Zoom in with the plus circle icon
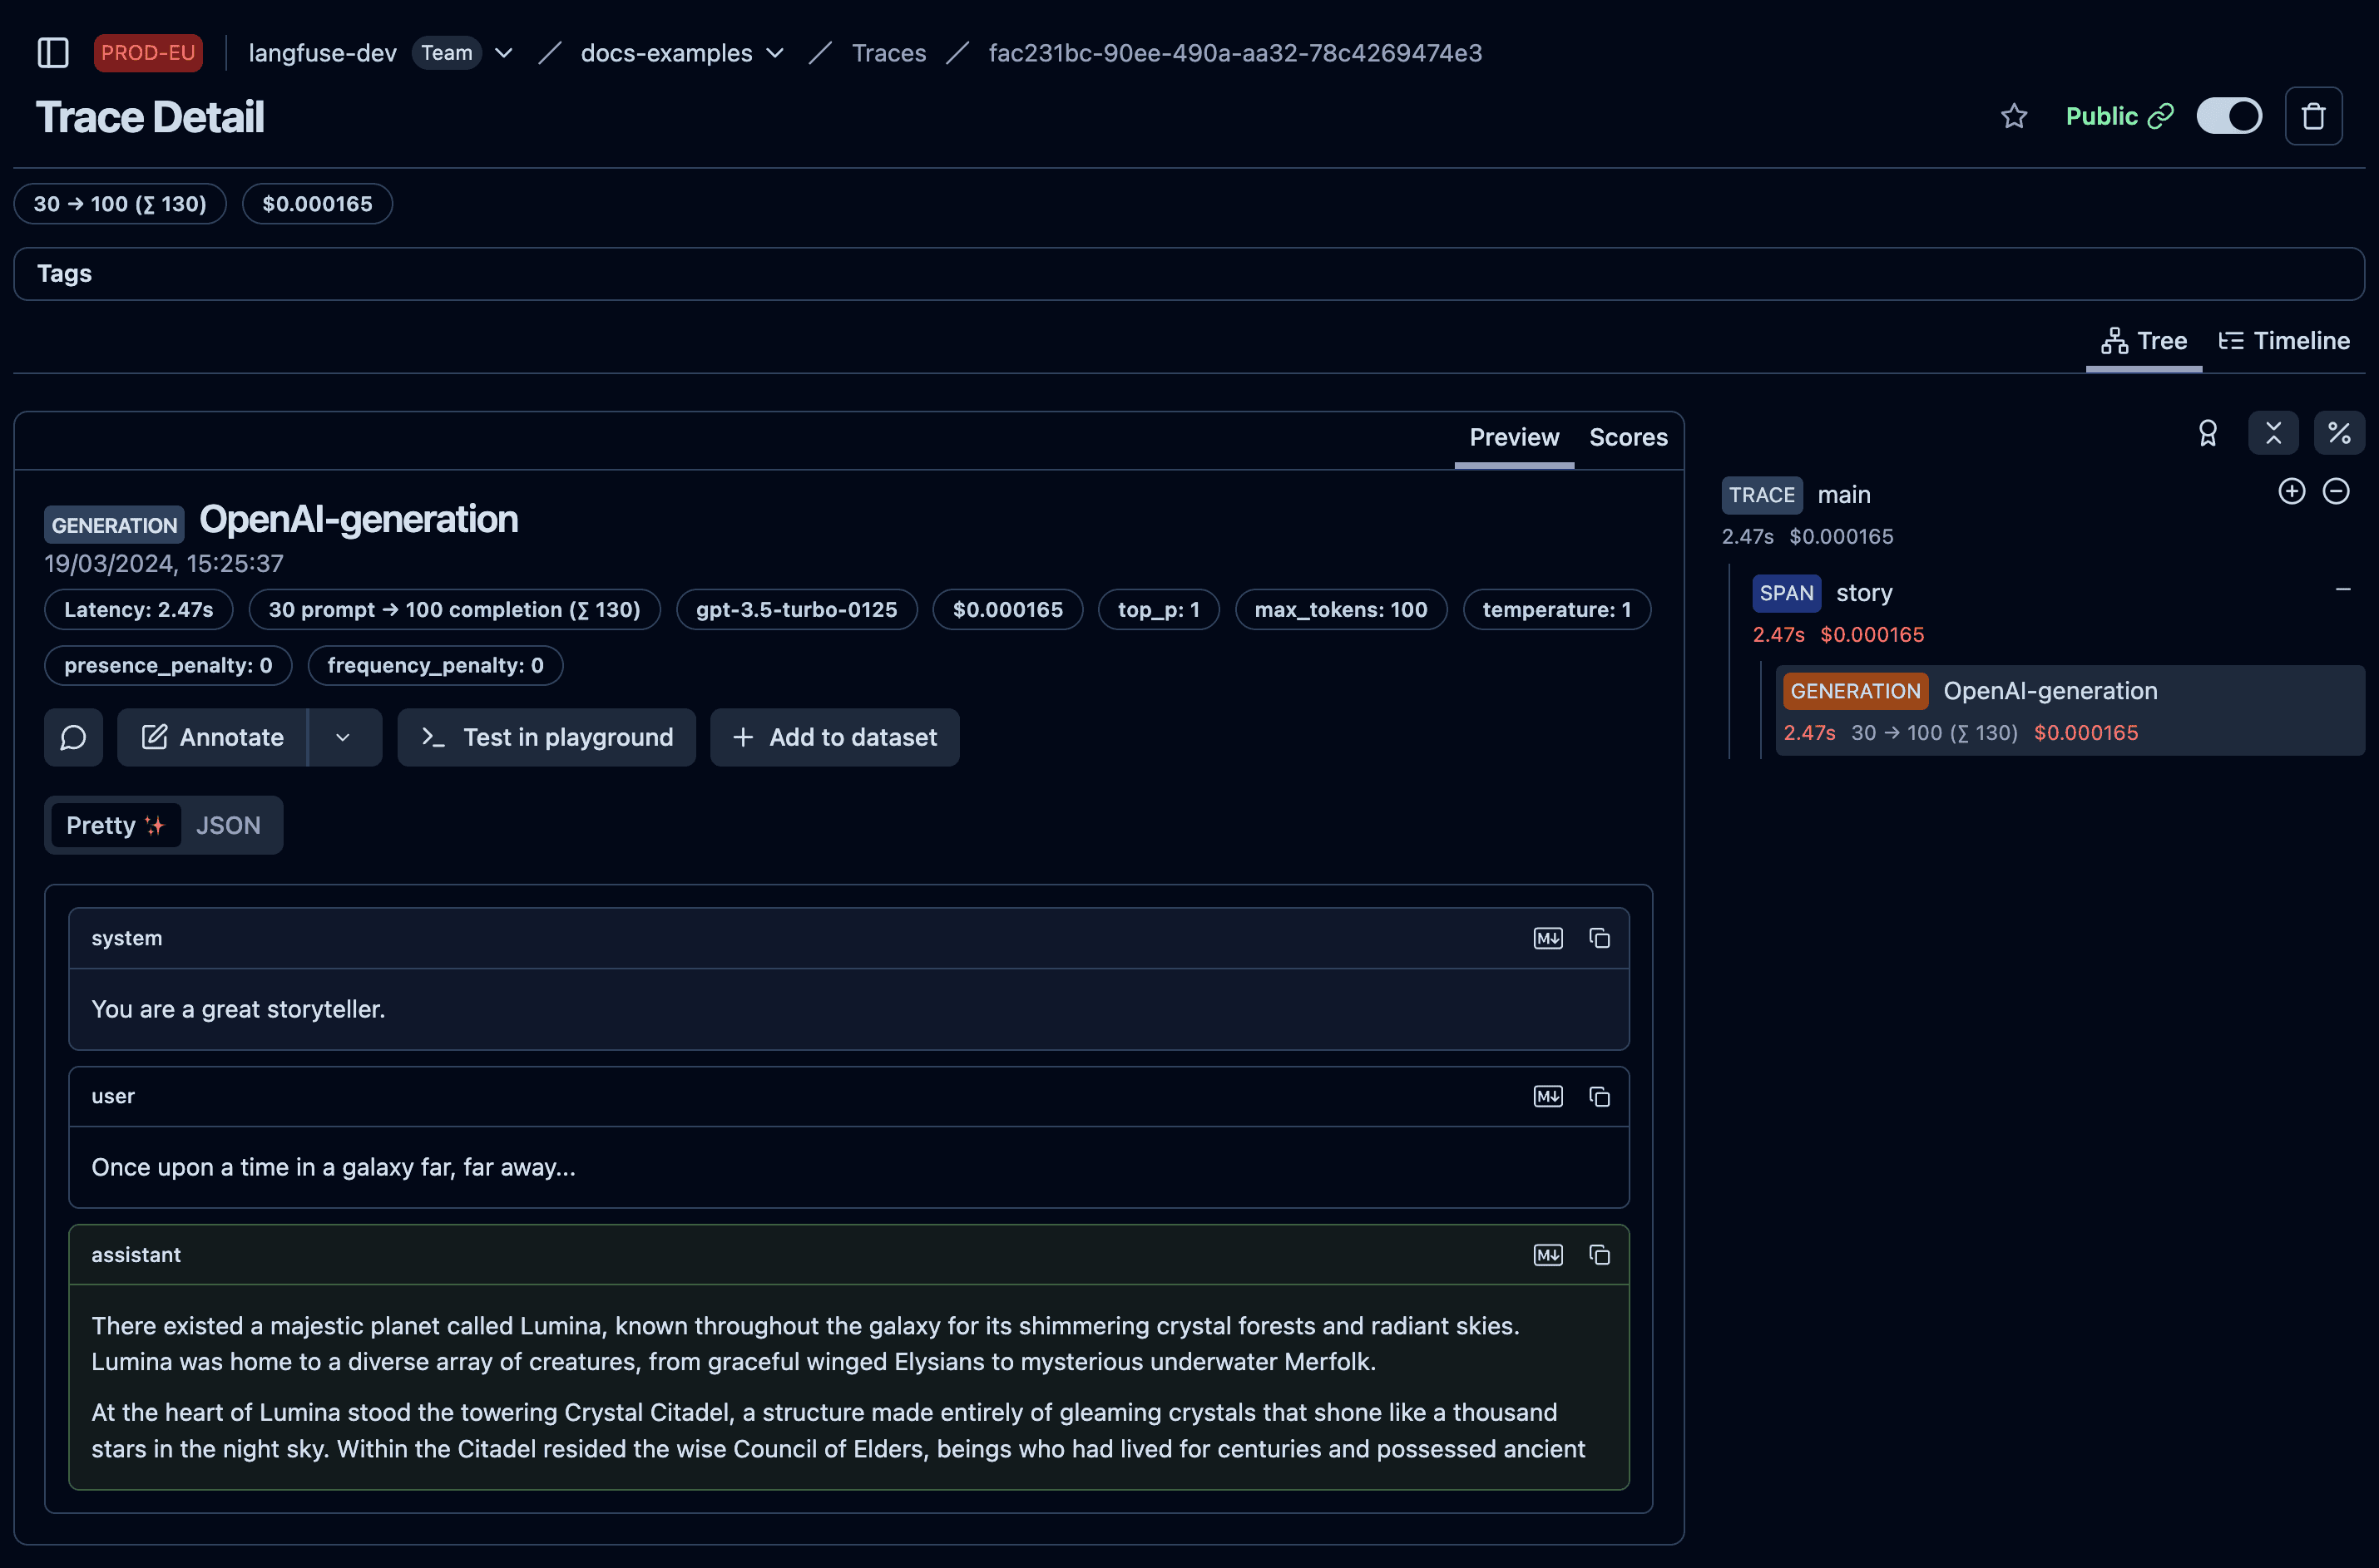 (x=2292, y=490)
